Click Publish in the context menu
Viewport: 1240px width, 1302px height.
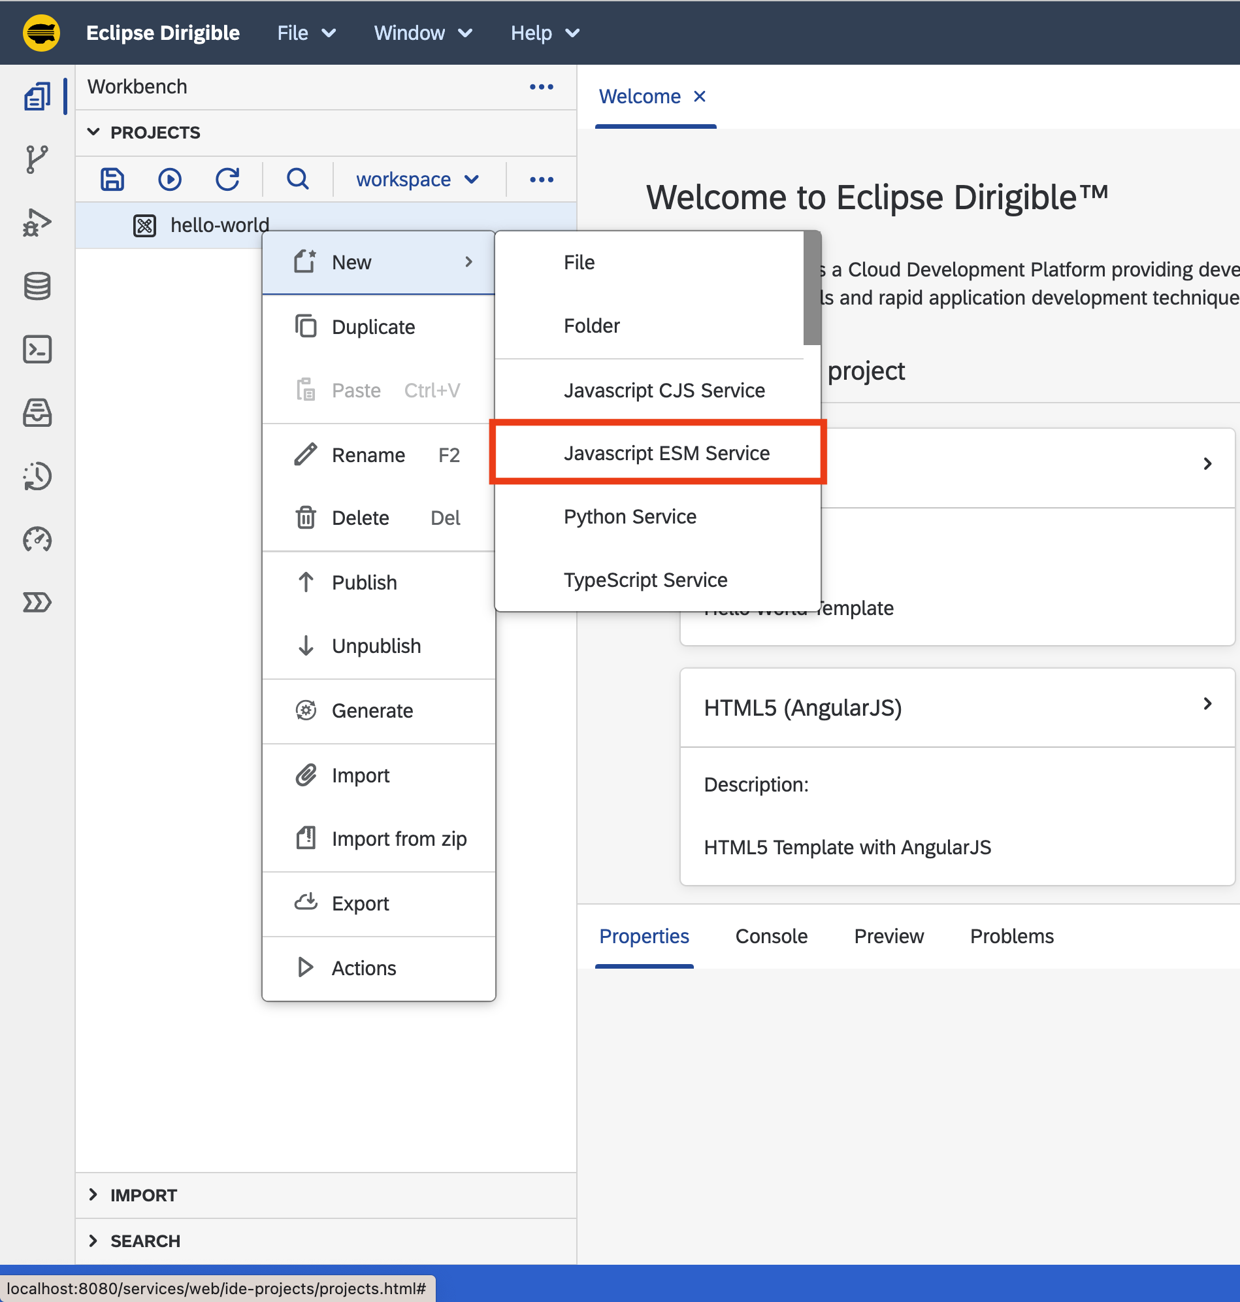click(379, 582)
